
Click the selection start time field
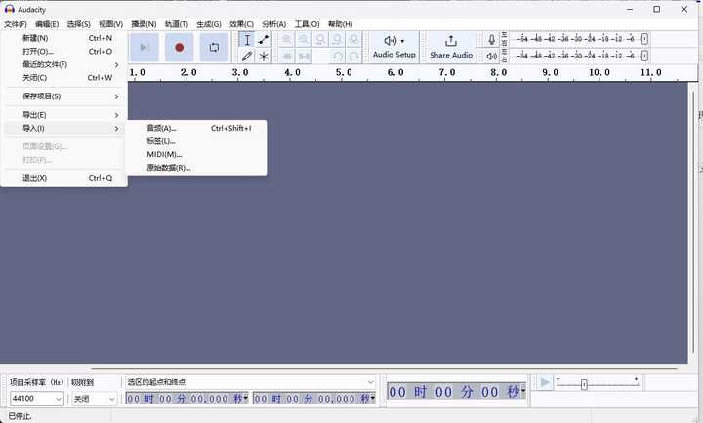click(184, 398)
